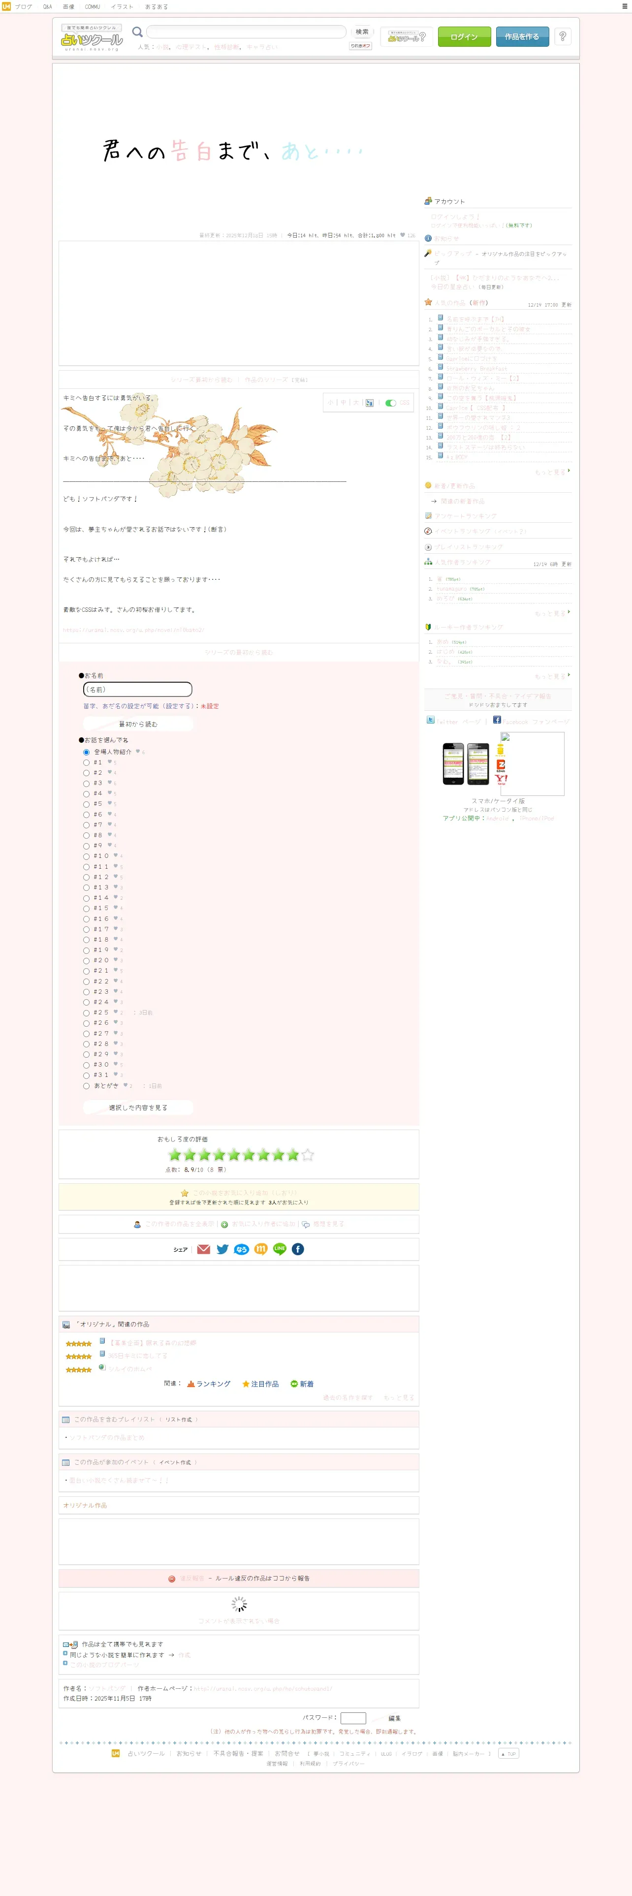Click the 選択した内容を見る button
632x1896 pixels.
click(138, 1107)
